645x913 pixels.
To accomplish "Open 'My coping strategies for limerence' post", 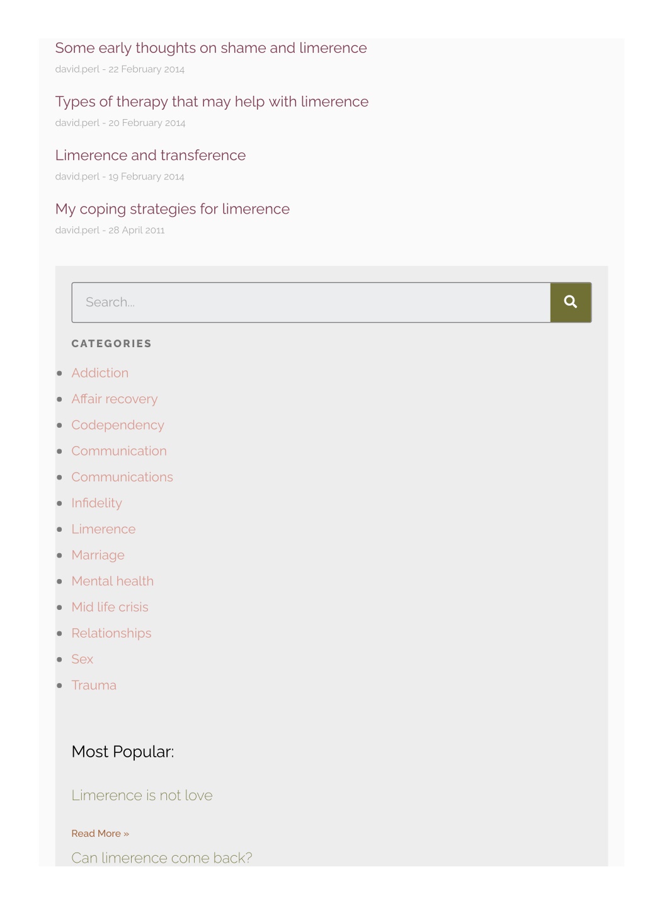I will 173,209.
